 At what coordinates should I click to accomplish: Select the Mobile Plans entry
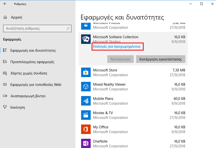(133, 101)
